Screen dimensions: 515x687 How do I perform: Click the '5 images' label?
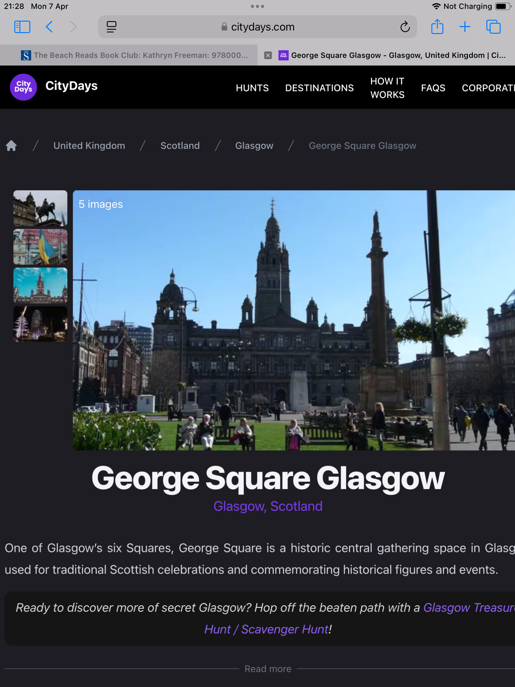point(100,204)
